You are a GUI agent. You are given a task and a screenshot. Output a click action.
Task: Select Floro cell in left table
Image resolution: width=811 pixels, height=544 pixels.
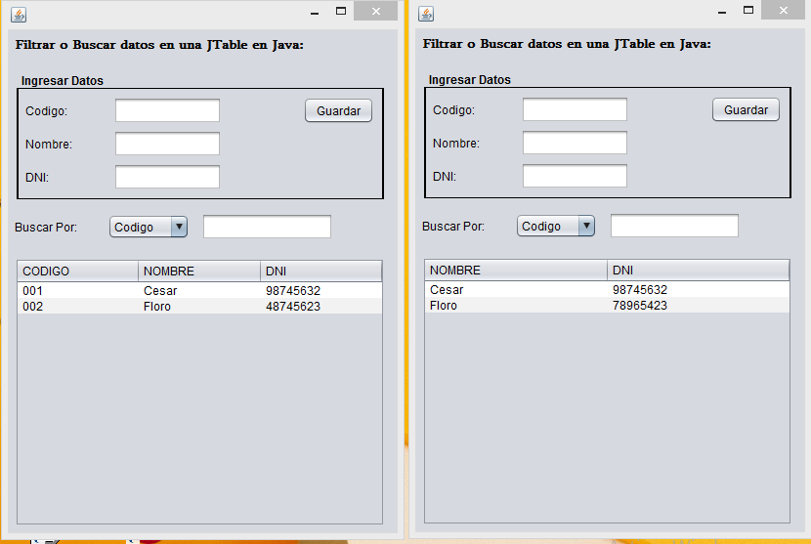tap(199, 306)
